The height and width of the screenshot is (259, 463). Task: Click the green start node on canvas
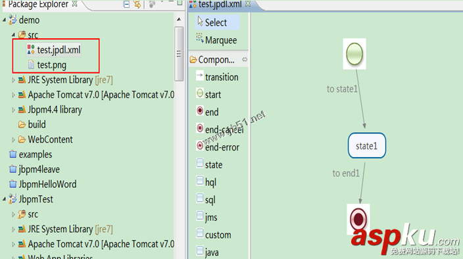(354, 54)
